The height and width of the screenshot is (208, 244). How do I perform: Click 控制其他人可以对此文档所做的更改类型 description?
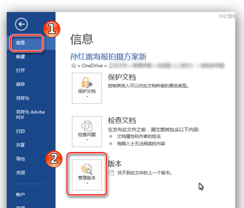148,86
